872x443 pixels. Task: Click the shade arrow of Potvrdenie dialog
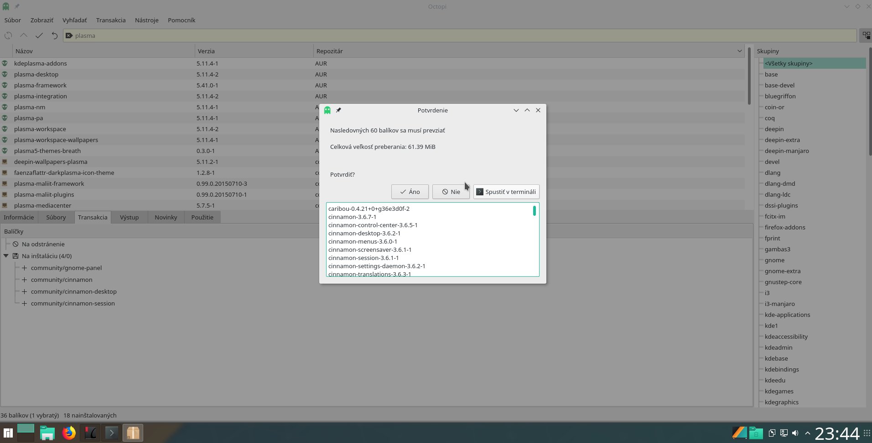pyautogui.click(x=516, y=110)
